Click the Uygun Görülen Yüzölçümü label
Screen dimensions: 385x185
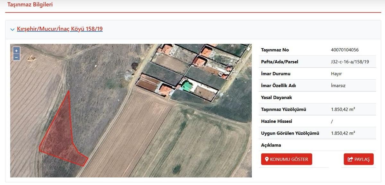pos(290,133)
